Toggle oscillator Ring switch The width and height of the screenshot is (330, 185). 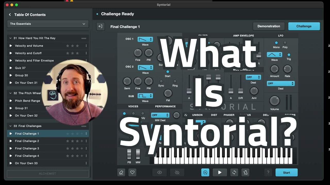tap(175, 81)
